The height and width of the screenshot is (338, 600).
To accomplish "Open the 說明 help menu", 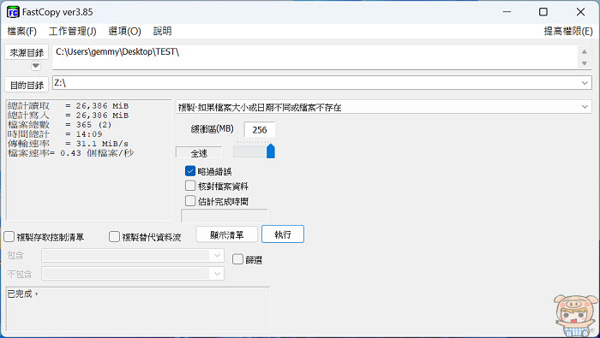I will pos(162,32).
